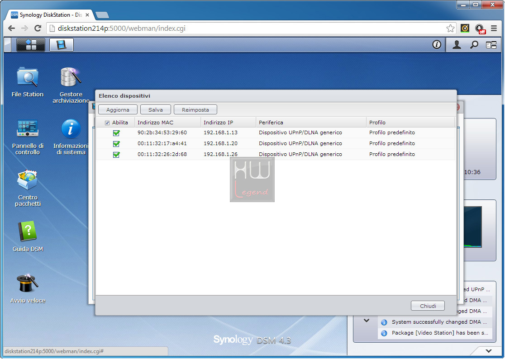Close the Synology DiskStation browser tab

pyautogui.click(x=87, y=15)
